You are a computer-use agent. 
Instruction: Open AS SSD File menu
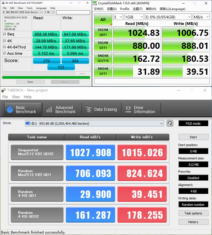coord(5,8)
